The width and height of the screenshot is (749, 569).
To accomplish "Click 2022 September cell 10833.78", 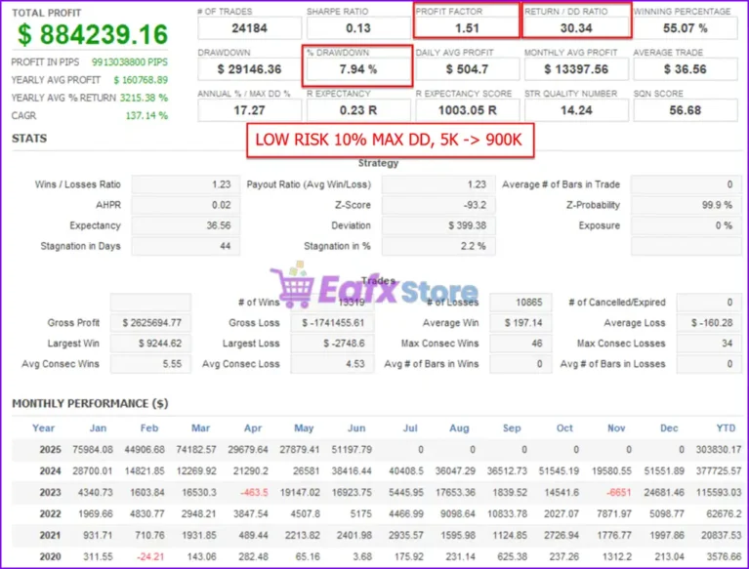I will pos(507,514).
